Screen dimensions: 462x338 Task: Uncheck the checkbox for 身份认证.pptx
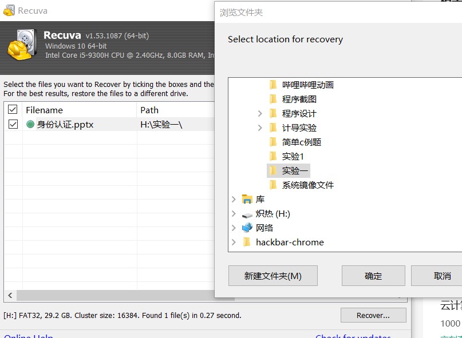13,124
